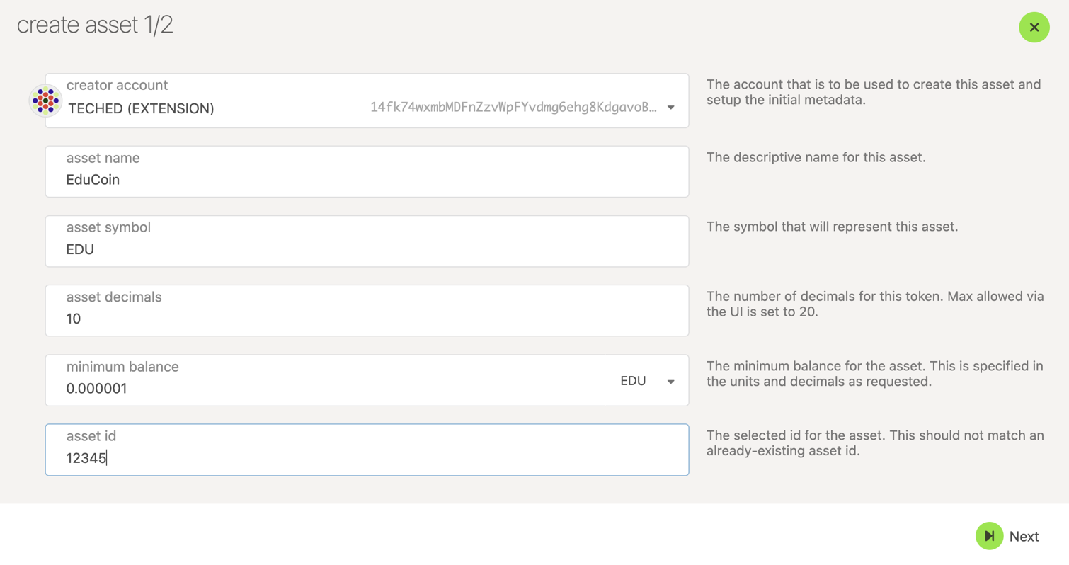Expand the creator account dropdown arrow

point(670,108)
